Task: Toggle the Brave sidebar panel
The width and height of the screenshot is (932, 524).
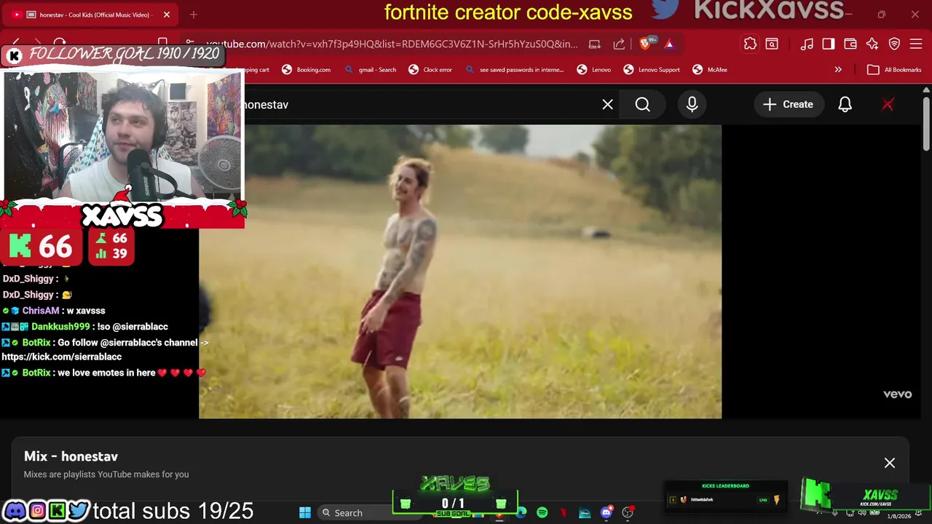Action: pos(829,44)
